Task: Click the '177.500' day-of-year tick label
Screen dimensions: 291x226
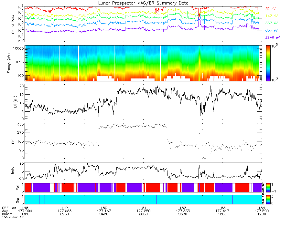Action: [x=262, y=211]
